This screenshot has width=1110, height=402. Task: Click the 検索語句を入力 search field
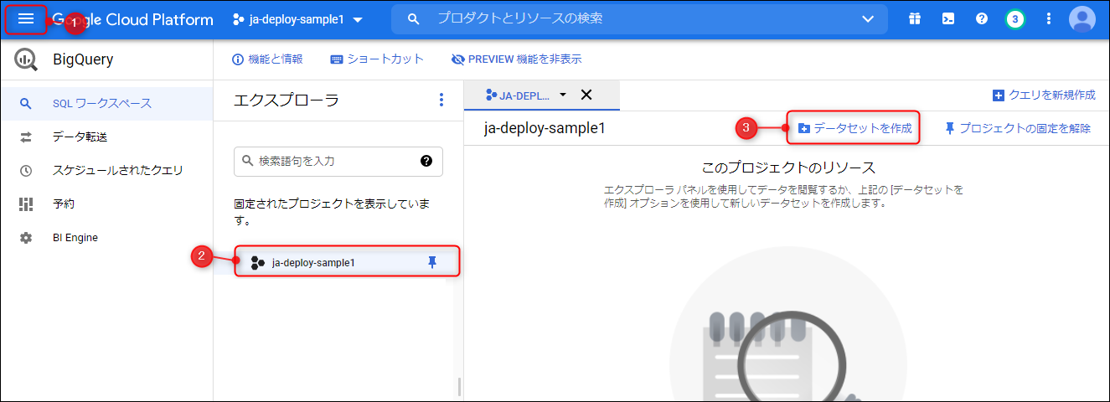click(x=331, y=161)
